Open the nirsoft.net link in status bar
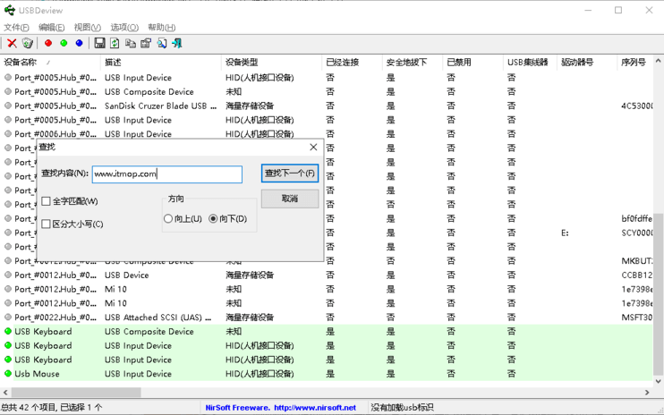The image size is (664, 415). pyautogui.click(x=314, y=408)
